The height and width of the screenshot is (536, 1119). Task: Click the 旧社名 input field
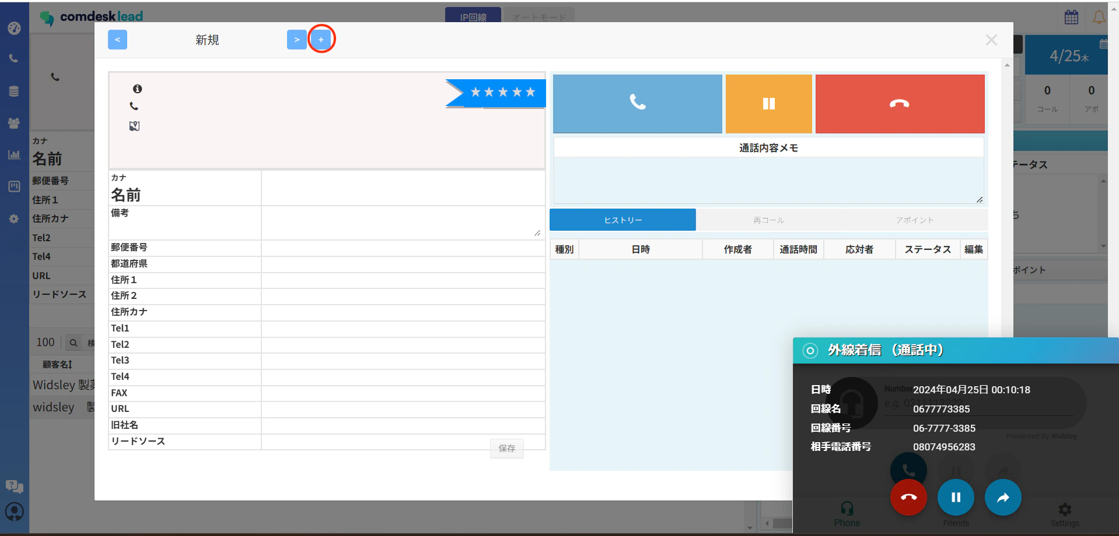[403, 425]
